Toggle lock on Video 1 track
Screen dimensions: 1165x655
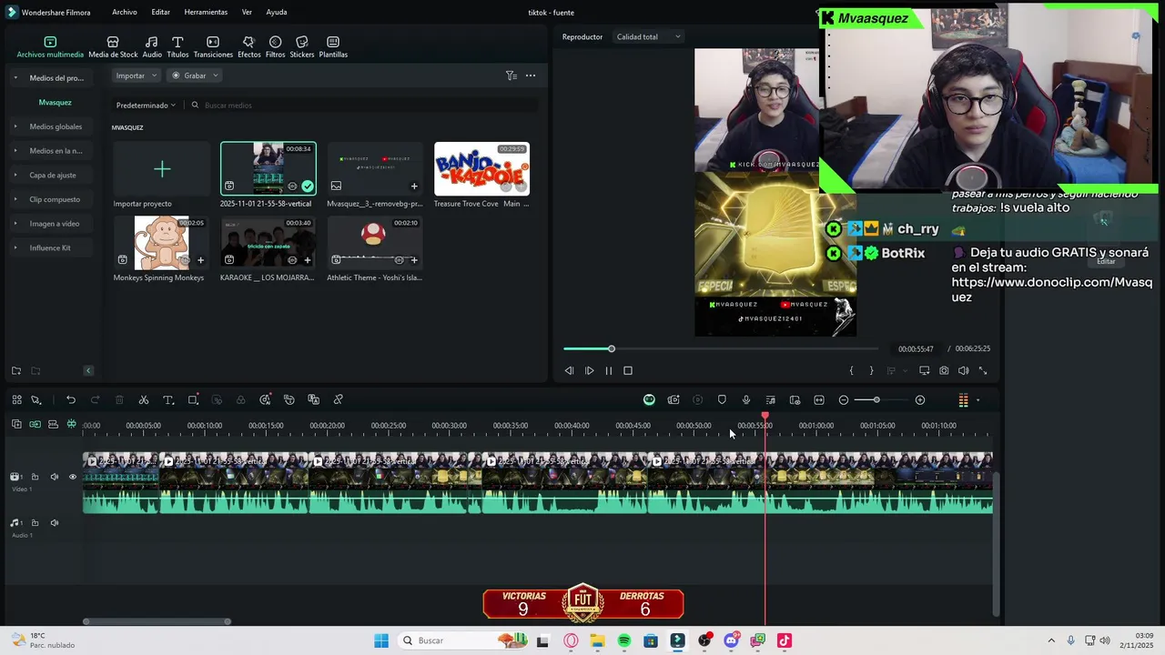[x=35, y=477]
